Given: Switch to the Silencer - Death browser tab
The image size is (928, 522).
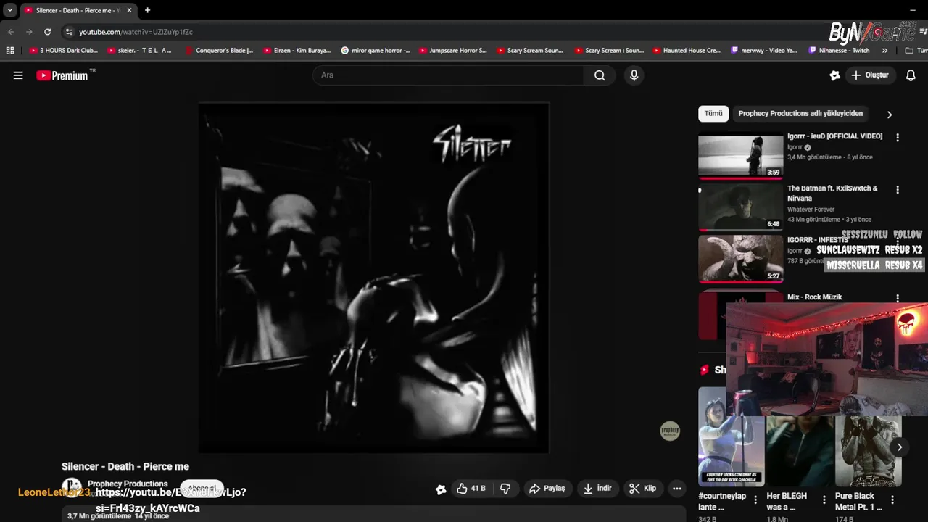Looking at the screenshot, I should 78,10.
